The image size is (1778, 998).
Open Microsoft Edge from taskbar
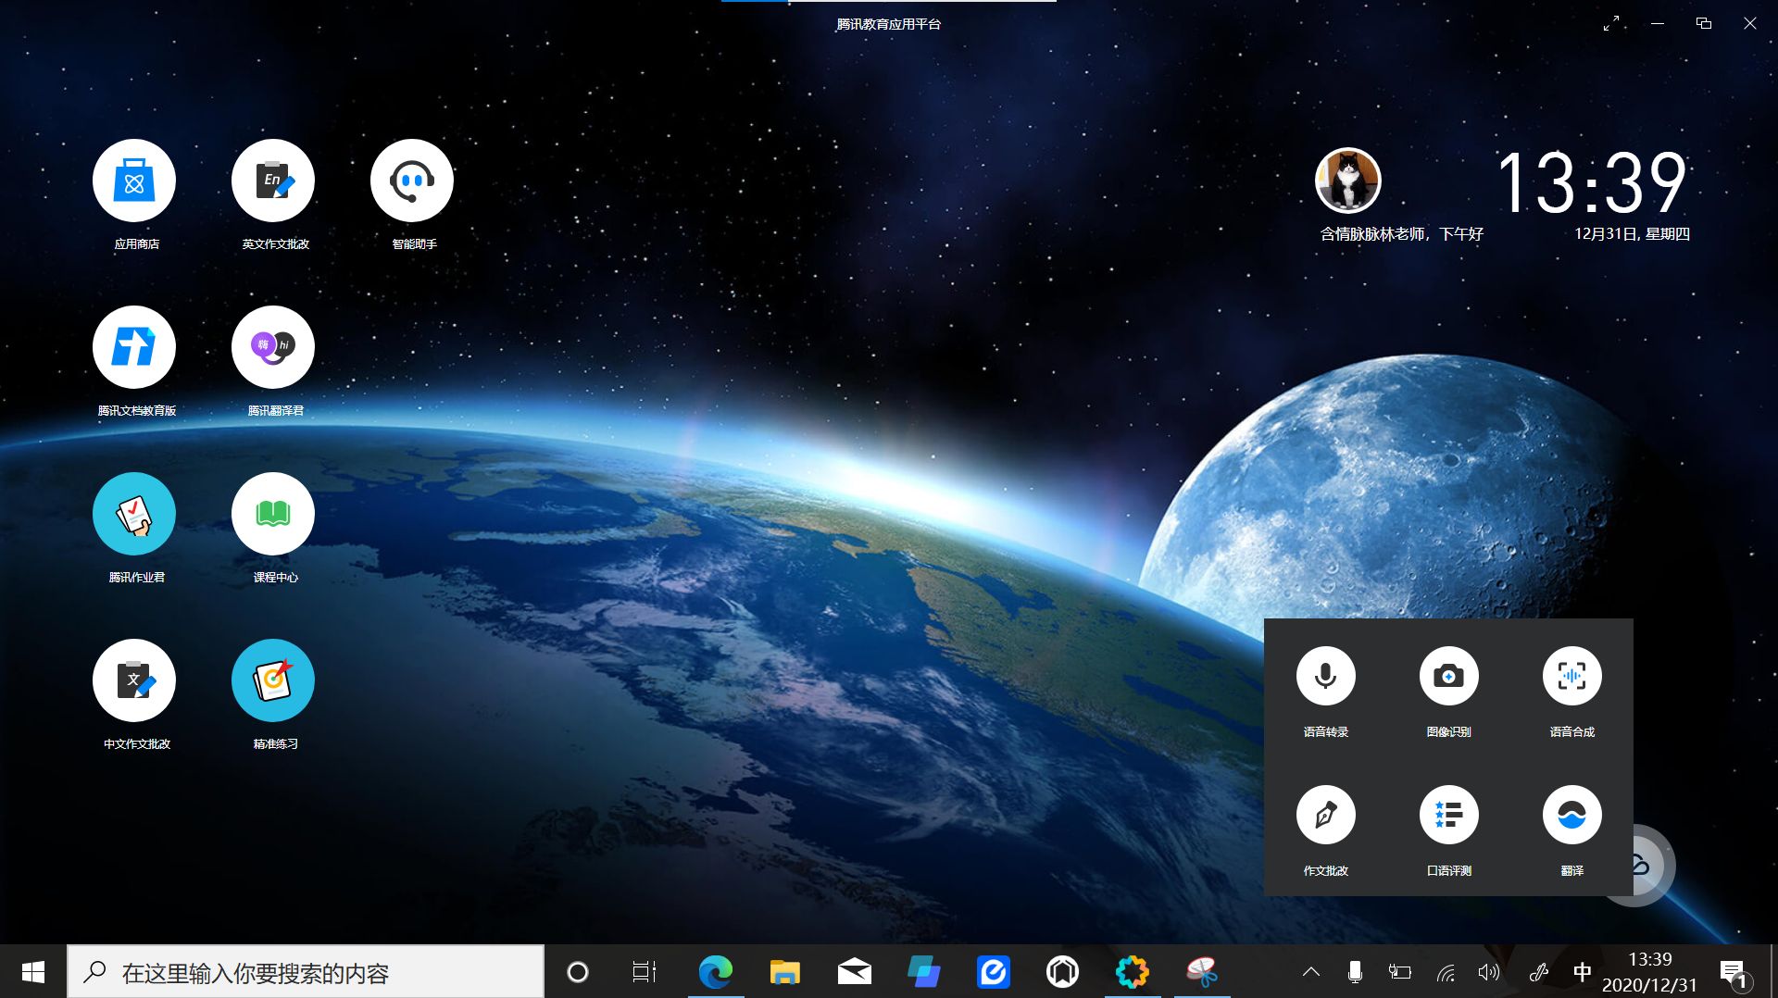pos(715,972)
